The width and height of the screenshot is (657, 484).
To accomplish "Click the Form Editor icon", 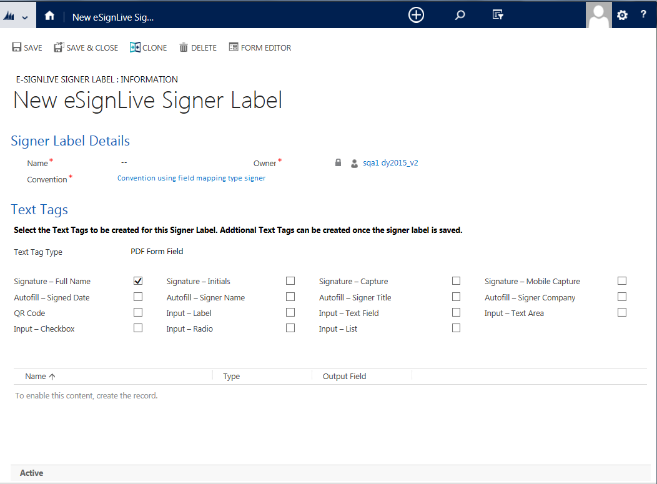I will (x=234, y=47).
